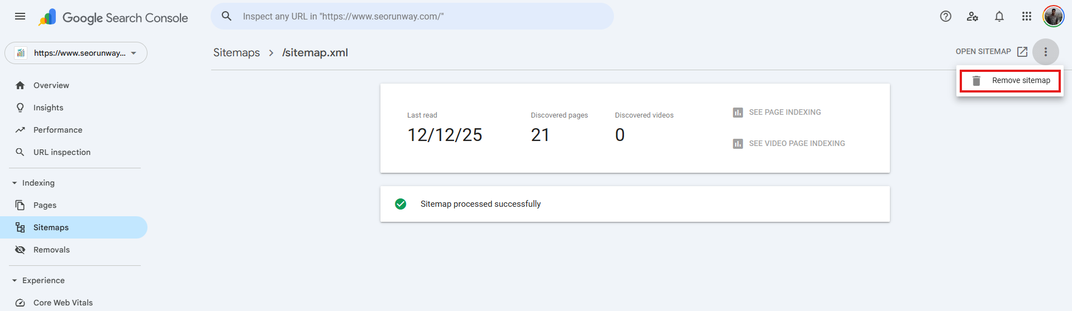The width and height of the screenshot is (1072, 311).
Task: Click 'Sitemap processed successfully' status text
Action: point(480,204)
